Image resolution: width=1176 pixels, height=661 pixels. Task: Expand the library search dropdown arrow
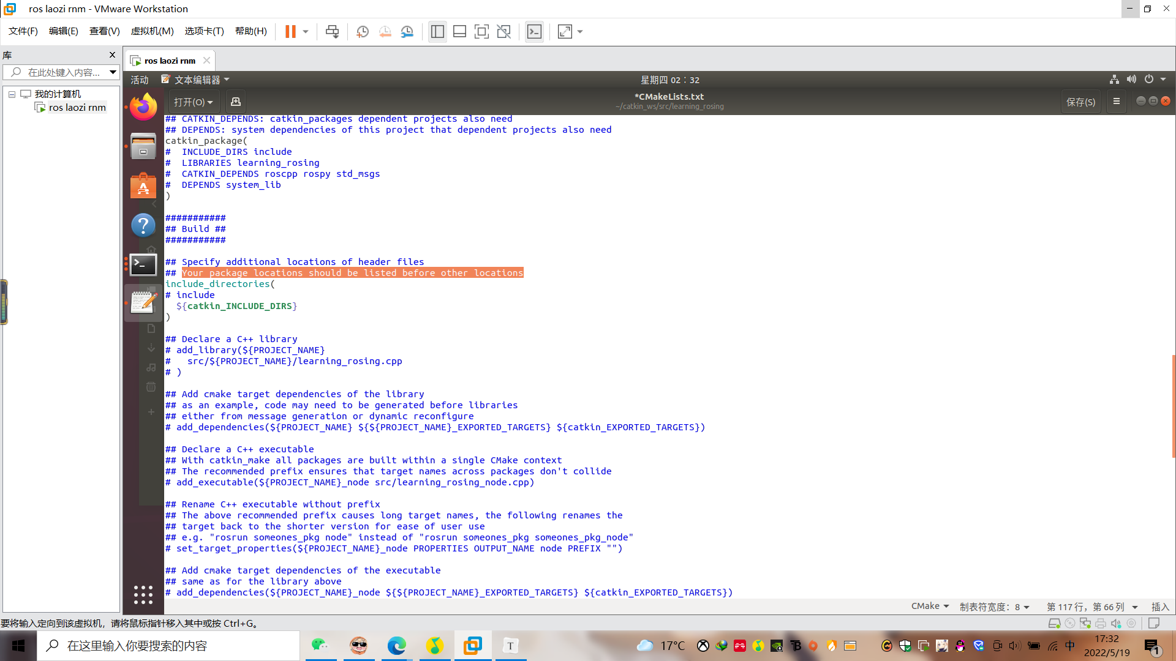tap(113, 72)
